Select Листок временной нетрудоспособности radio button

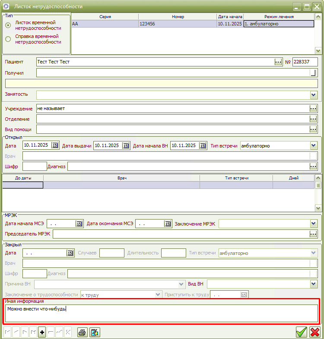click(8, 25)
